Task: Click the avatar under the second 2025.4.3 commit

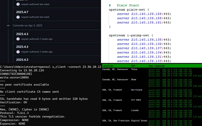Action: (x=18, y=52)
